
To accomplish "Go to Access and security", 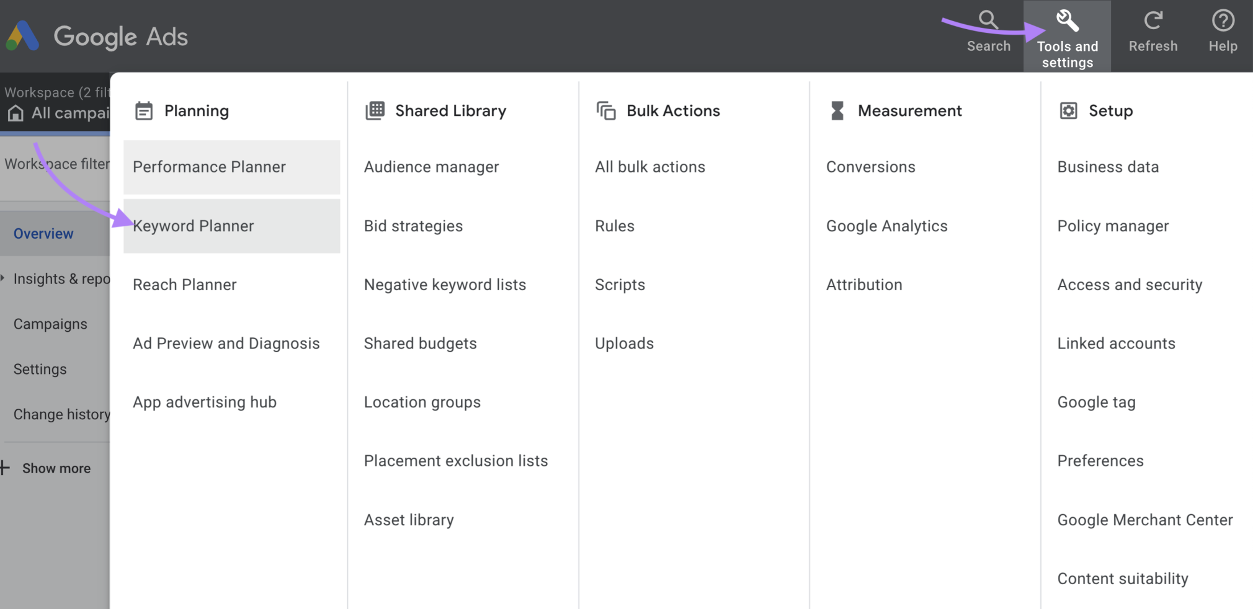I will (1130, 285).
